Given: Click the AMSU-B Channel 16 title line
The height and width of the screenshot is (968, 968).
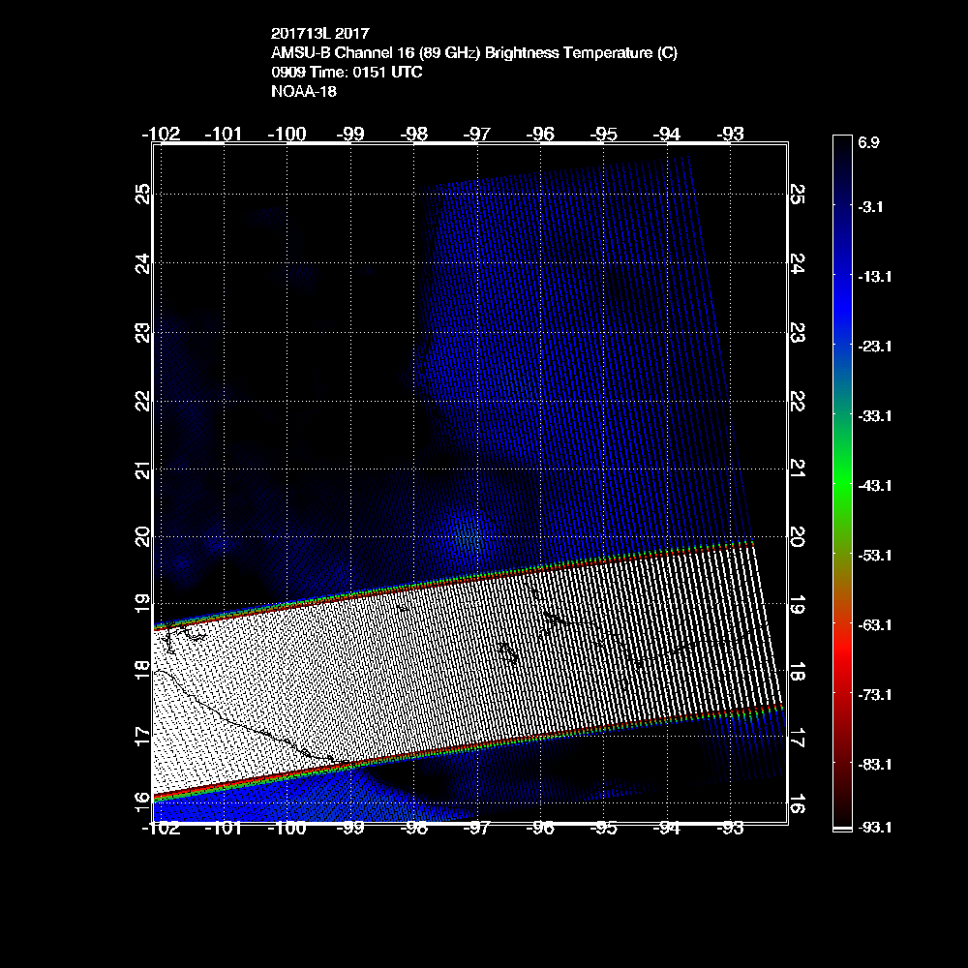Looking at the screenshot, I should pos(474,53).
